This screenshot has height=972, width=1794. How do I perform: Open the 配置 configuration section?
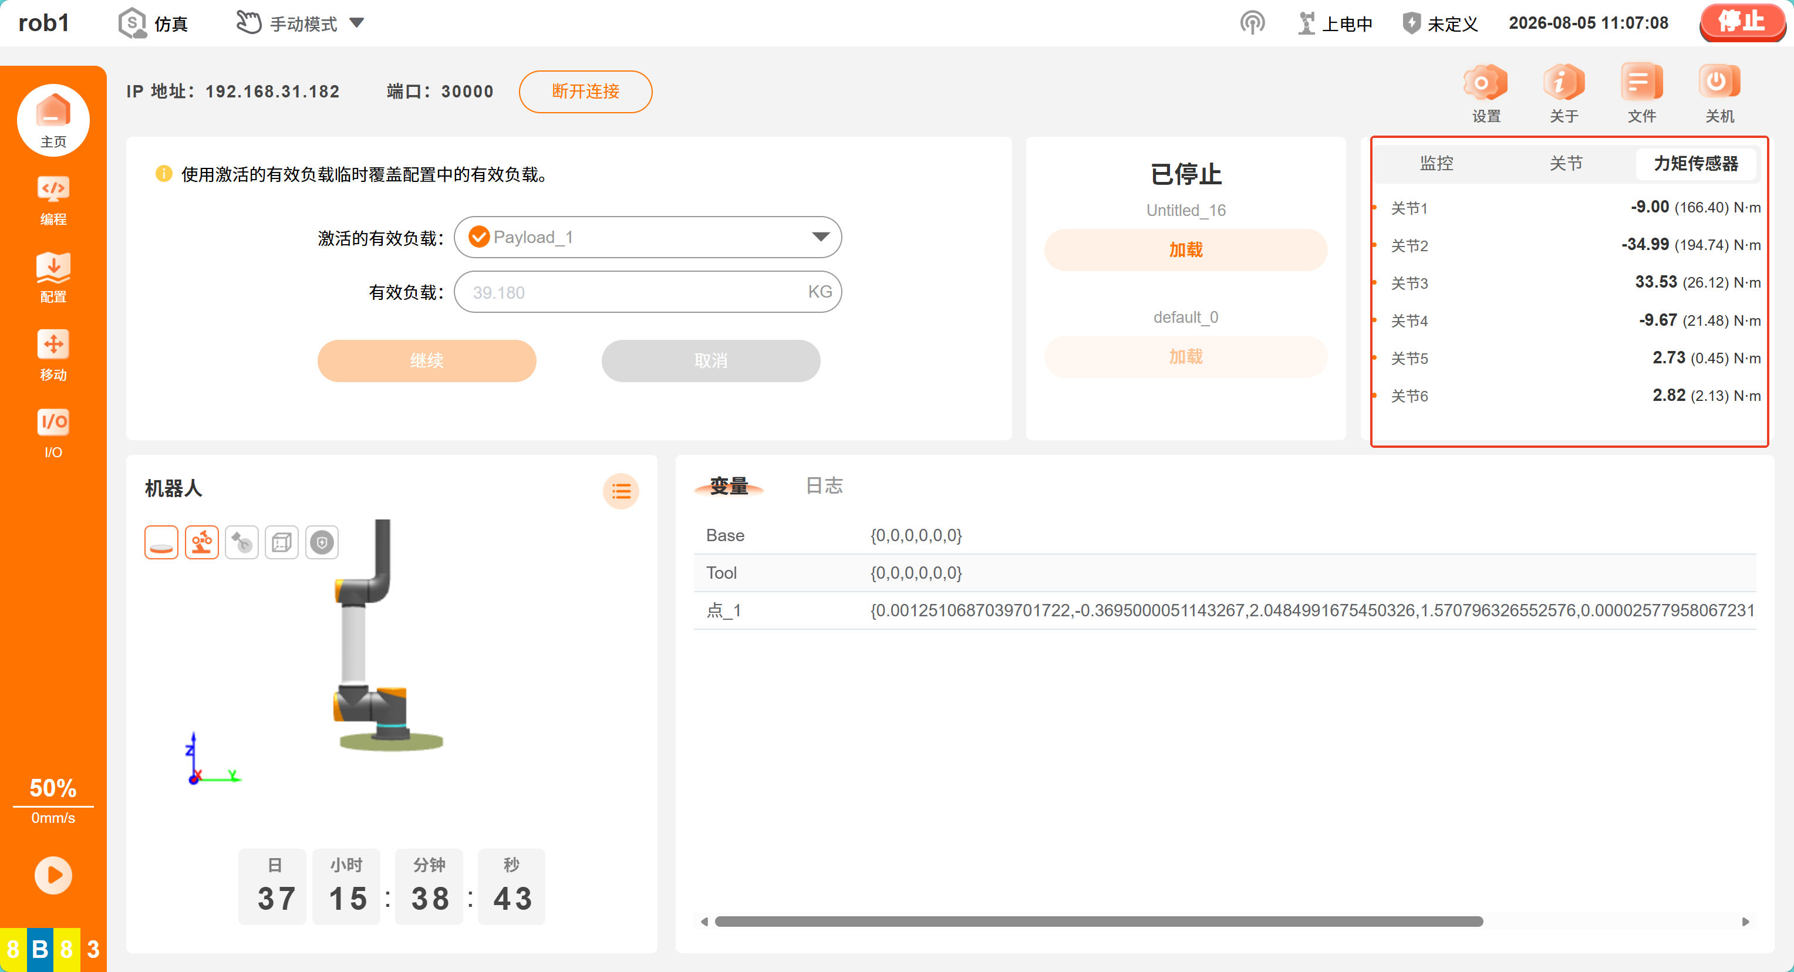53,278
